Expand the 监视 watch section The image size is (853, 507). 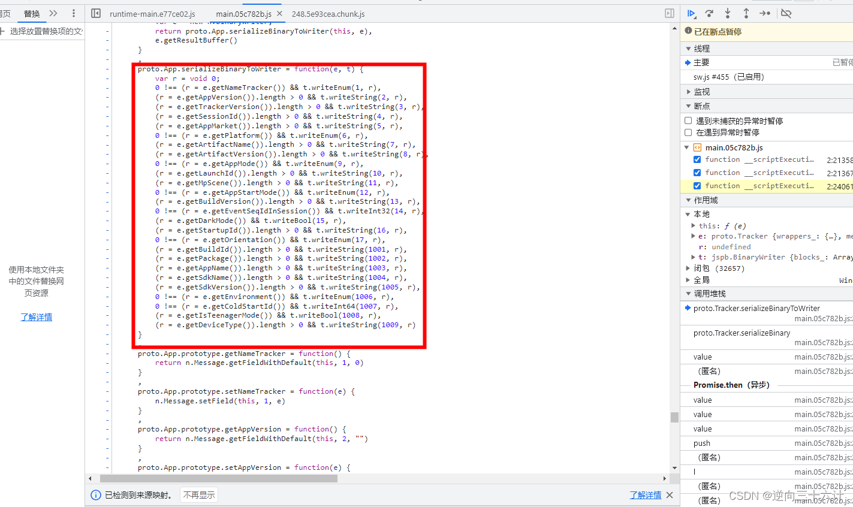tap(688, 92)
